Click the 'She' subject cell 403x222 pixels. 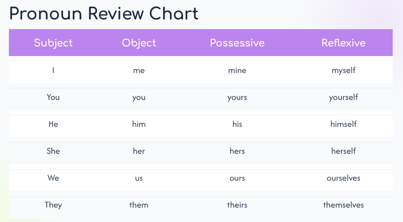[x=53, y=151]
